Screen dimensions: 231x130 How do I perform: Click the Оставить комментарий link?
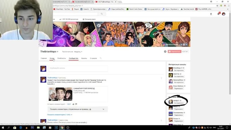[56, 104]
